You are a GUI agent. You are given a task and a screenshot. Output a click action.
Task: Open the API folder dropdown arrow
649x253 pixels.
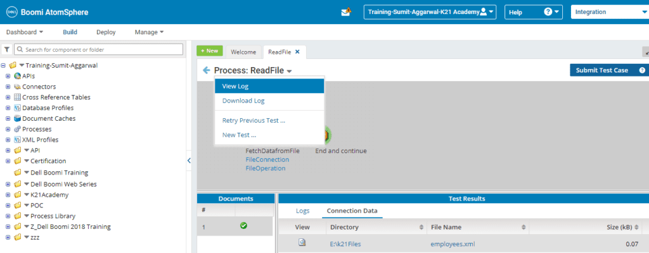[x=27, y=150]
